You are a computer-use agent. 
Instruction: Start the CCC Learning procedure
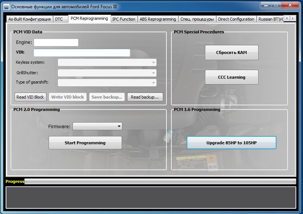coord(232,77)
